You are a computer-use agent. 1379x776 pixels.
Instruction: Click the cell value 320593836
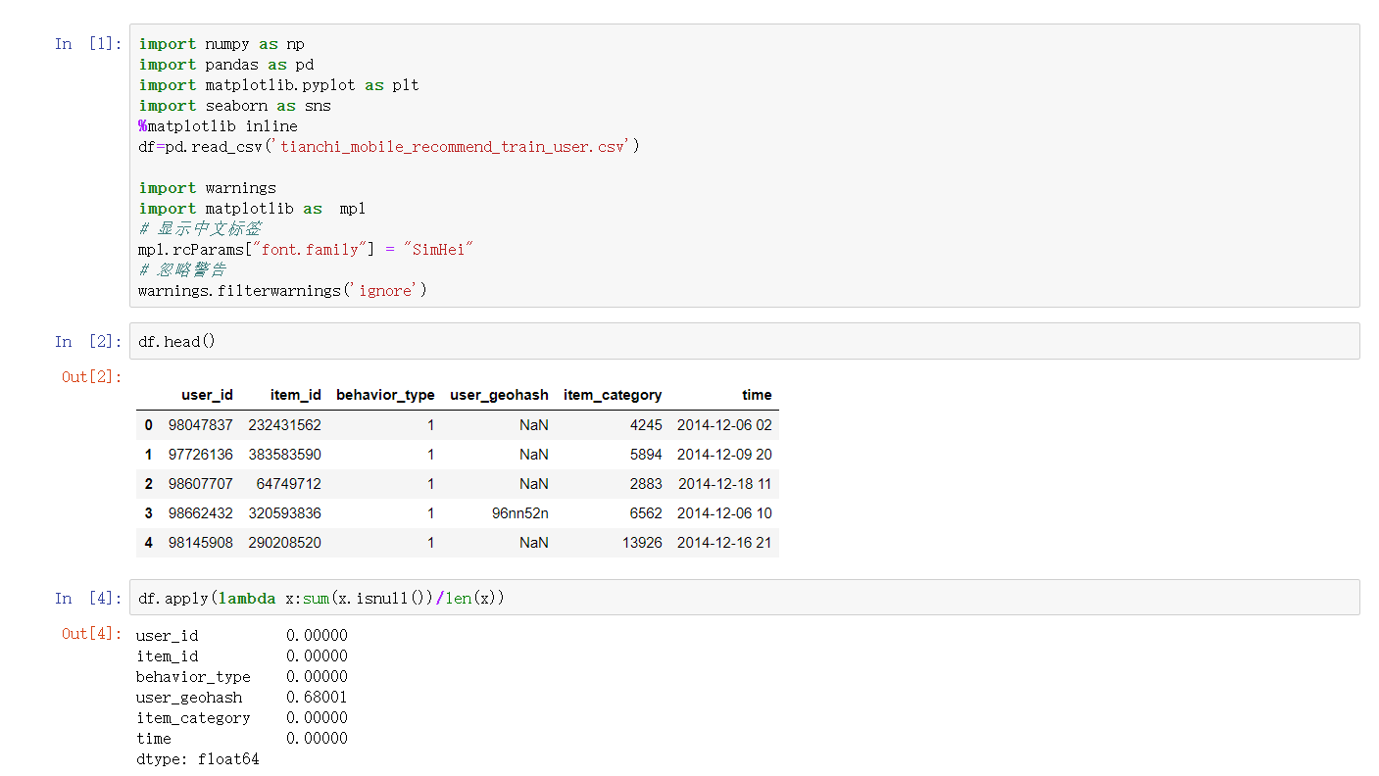pyautogui.click(x=285, y=513)
